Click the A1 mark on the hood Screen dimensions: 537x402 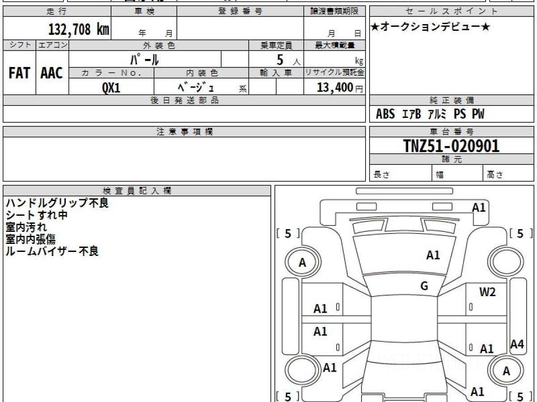coord(433,255)
